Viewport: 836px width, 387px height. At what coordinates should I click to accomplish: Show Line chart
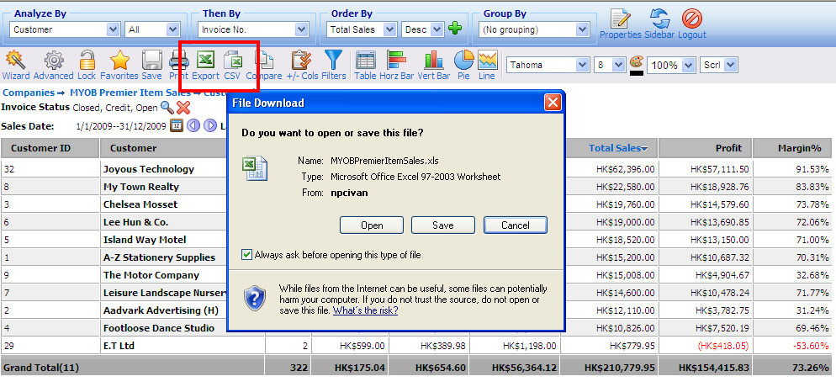(487, 65)
